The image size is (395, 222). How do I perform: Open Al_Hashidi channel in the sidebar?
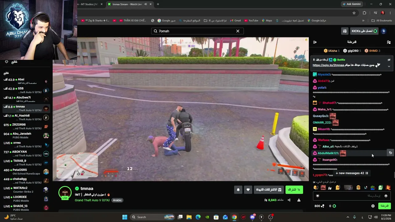coord(26,117)
